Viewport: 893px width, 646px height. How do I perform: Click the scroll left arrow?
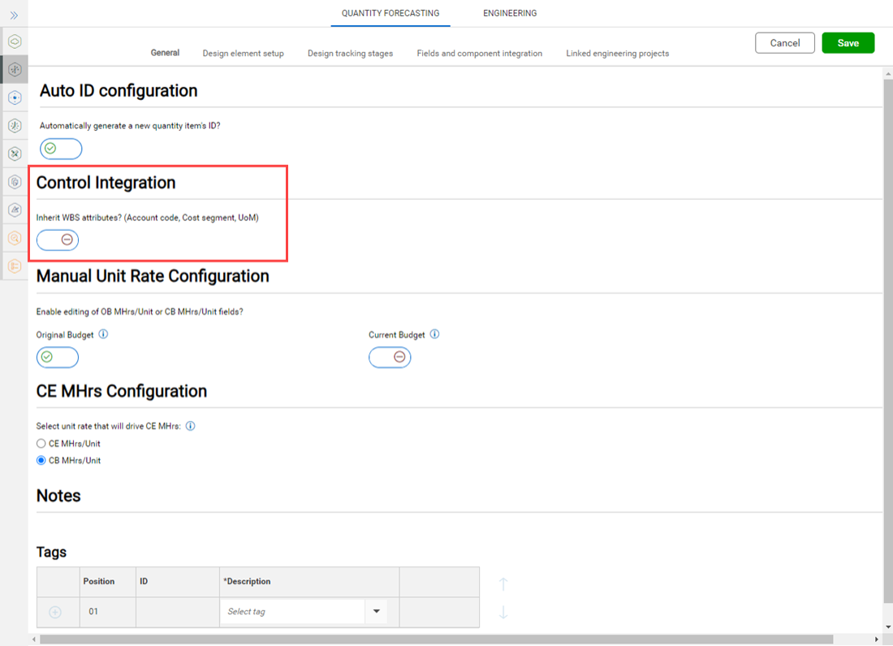[33, 639]
